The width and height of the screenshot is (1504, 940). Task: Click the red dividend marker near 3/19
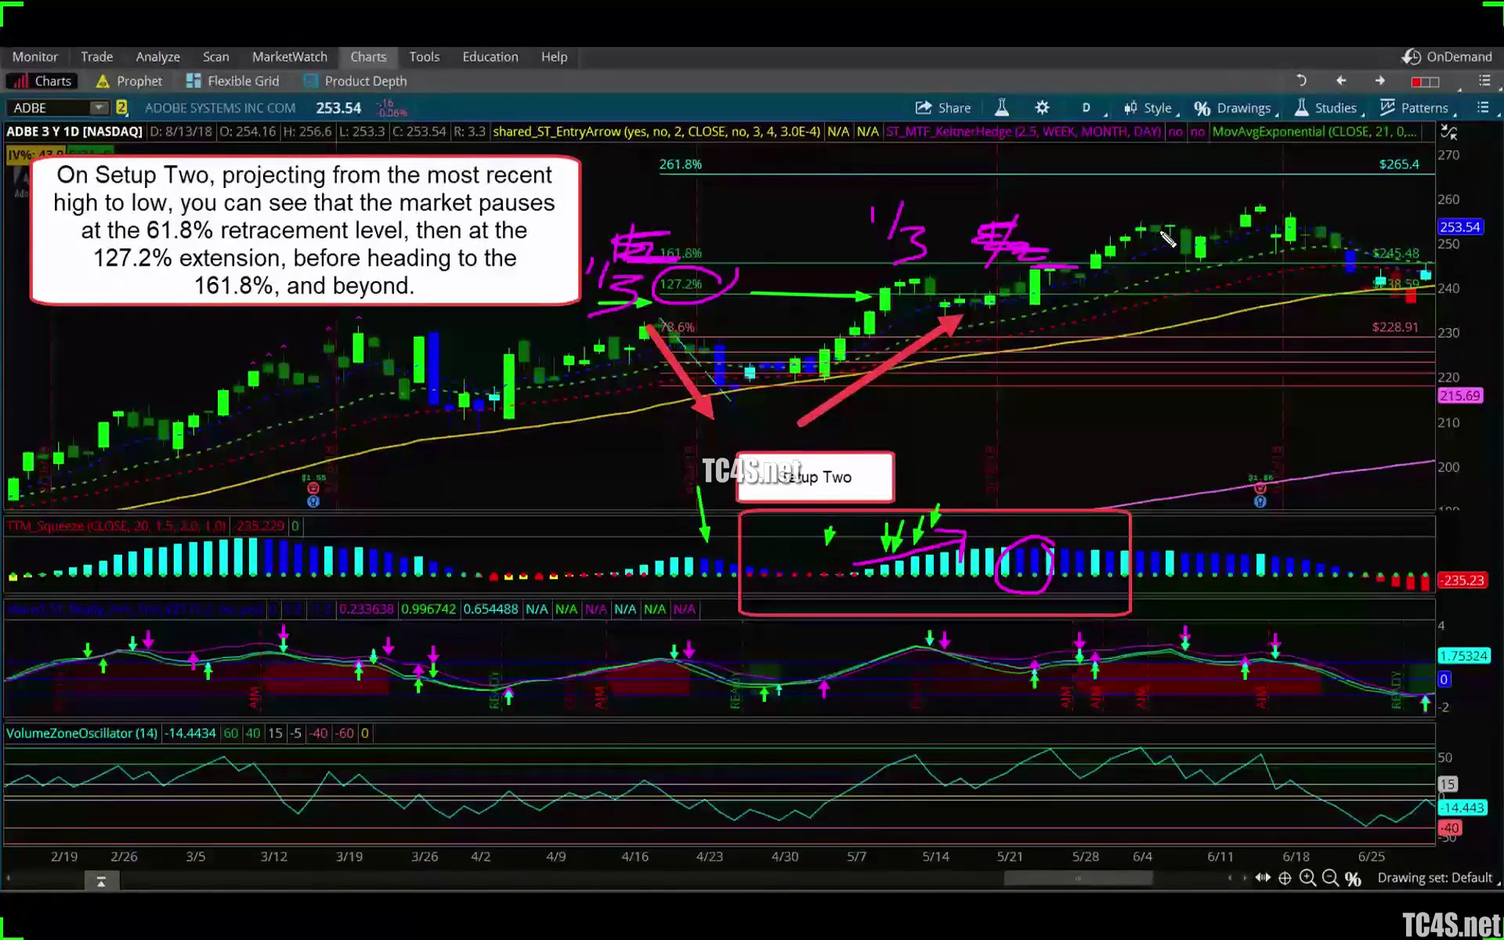coord(313,489)
